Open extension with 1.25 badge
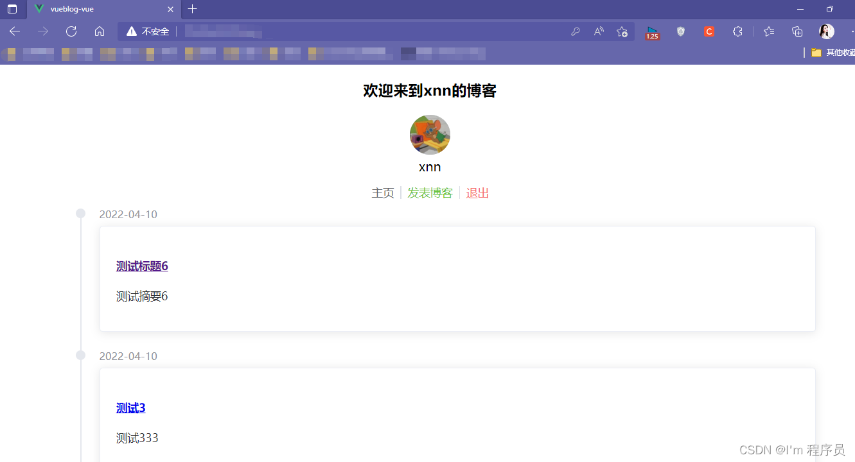 point(653,33)
